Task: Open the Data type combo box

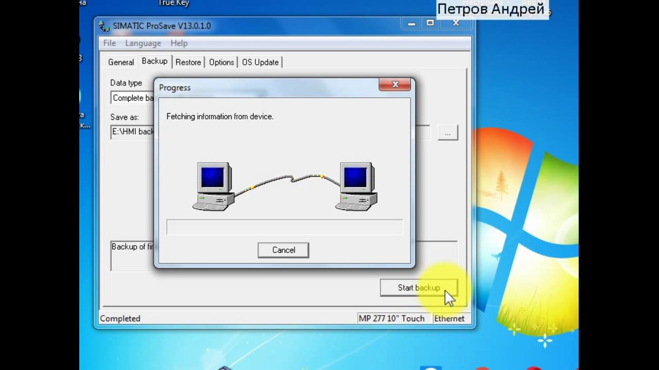Action: (133, 98)
